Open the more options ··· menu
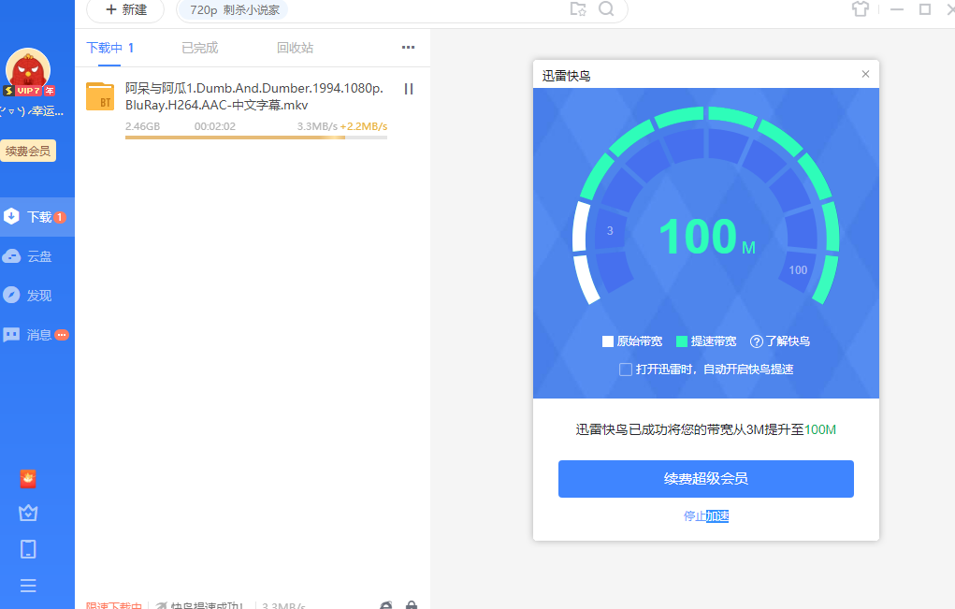The image size is (955, 609). (x=407, y=47)
